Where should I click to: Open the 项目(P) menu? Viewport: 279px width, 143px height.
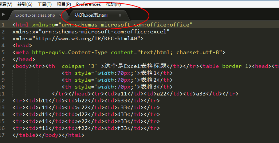(x=64, y=4)
